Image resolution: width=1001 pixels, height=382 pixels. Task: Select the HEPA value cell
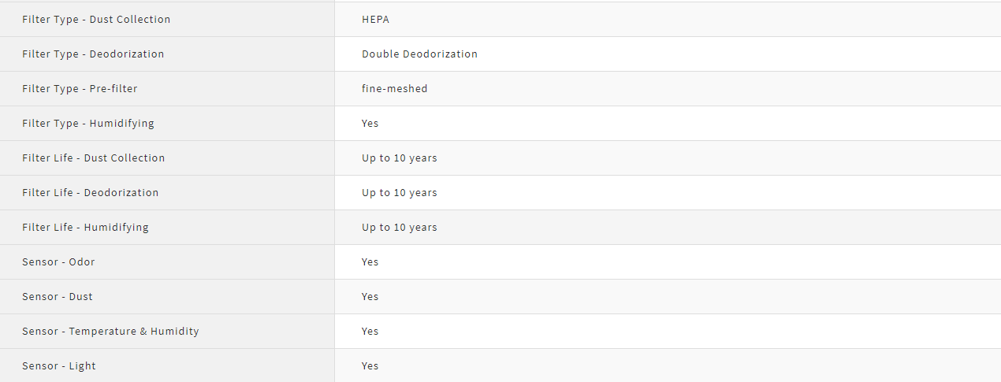[376, 20]
